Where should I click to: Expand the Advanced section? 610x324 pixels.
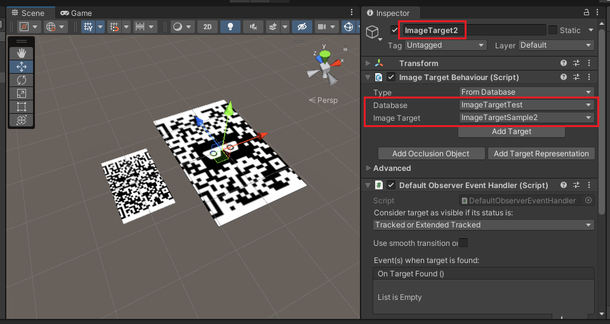point(368,168)
